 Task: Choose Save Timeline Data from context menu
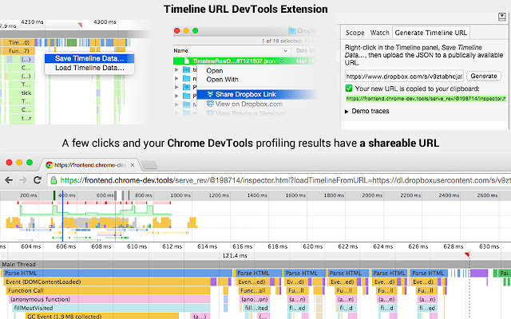click(x=89, y=57)
